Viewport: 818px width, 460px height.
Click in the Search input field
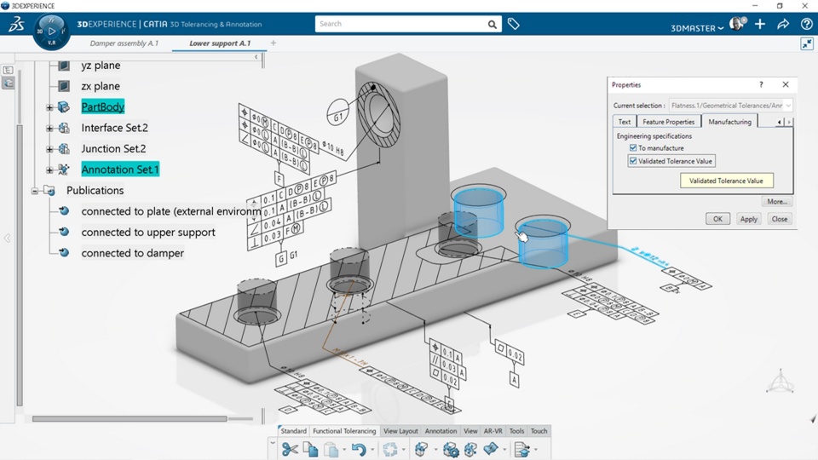[400, 24]
